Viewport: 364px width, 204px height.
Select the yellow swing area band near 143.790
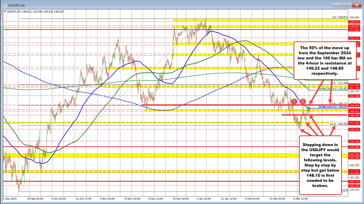click(x=170, y=156)
